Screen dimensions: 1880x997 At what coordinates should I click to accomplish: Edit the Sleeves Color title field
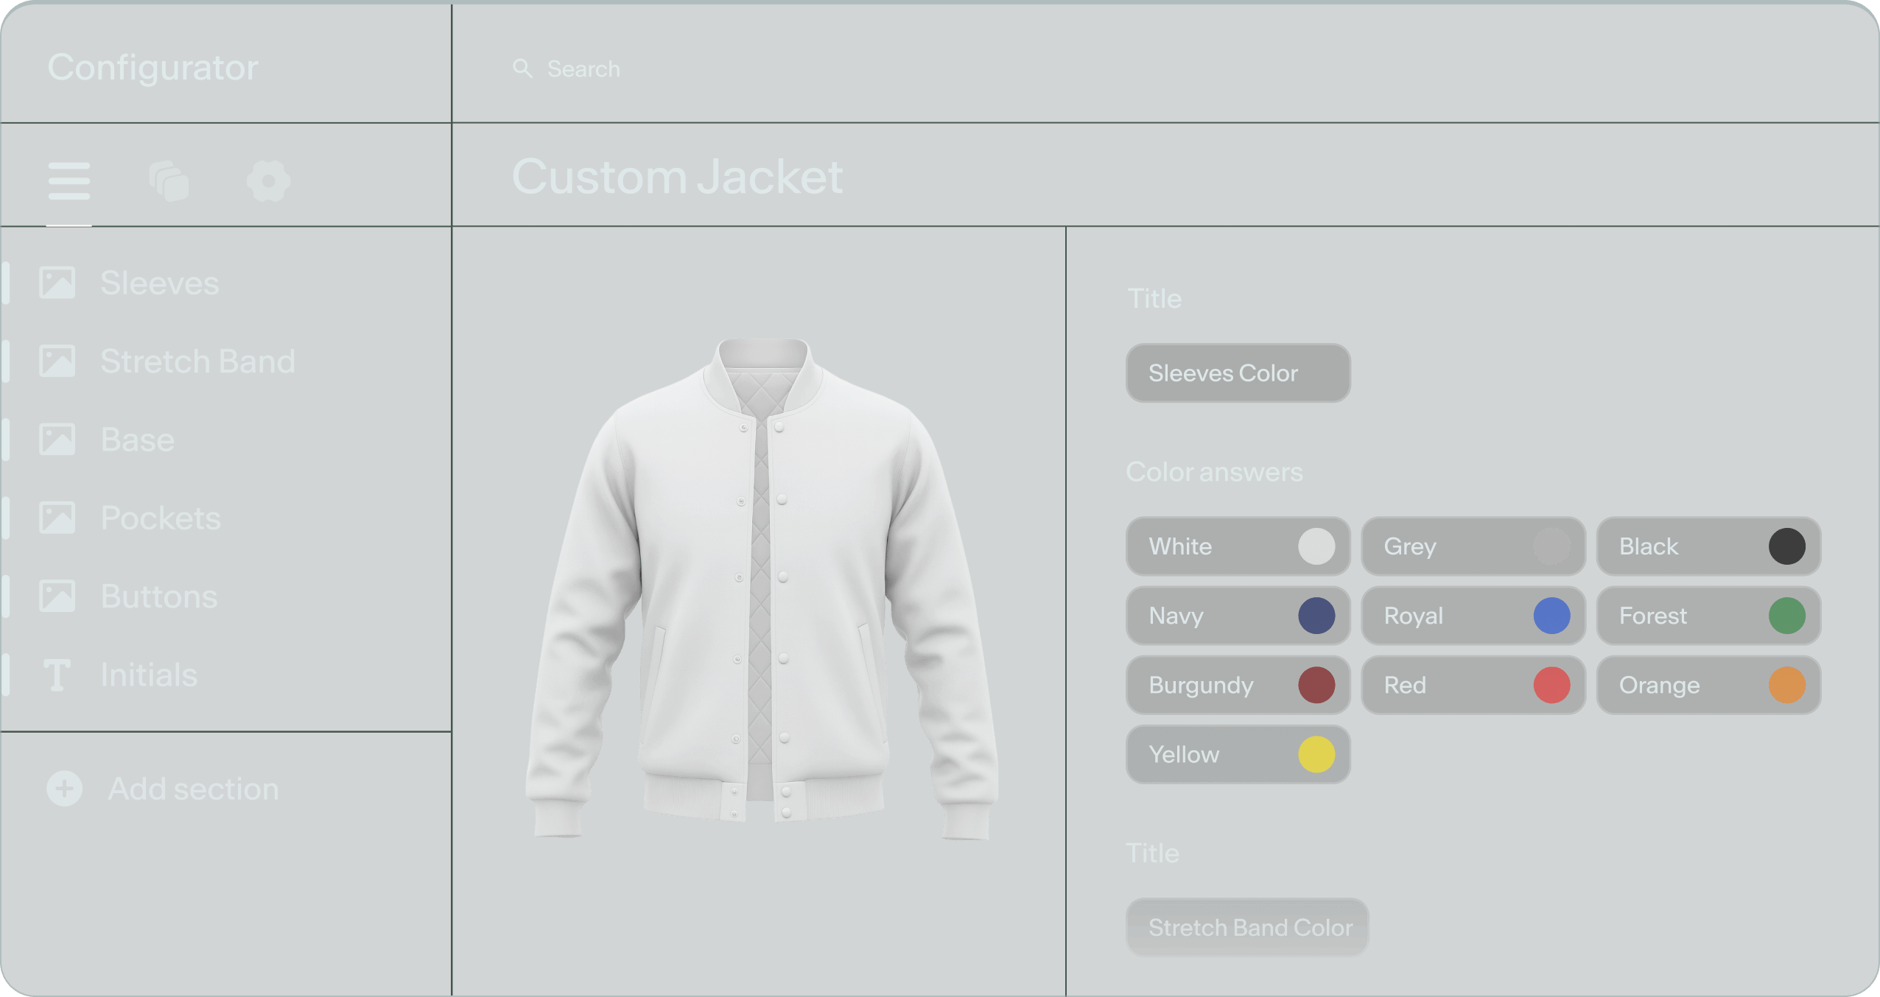[1238, 373]
